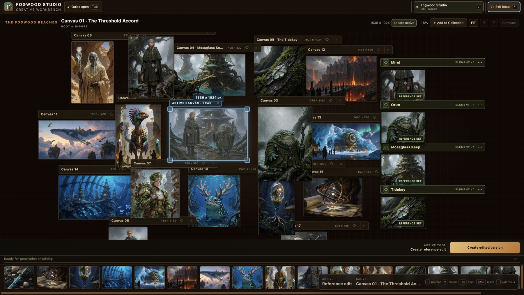Close Canvas 08 with its X icon
This screenshot has height=295, width=524.
[191, 221]
